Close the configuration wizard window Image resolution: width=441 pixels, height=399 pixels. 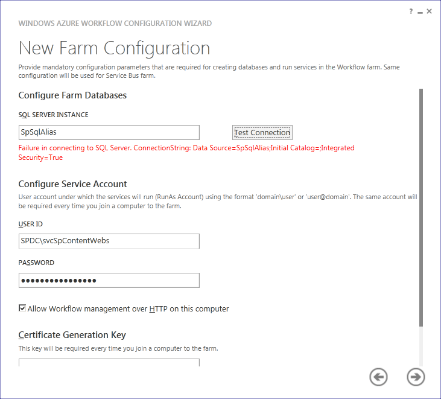429,11
